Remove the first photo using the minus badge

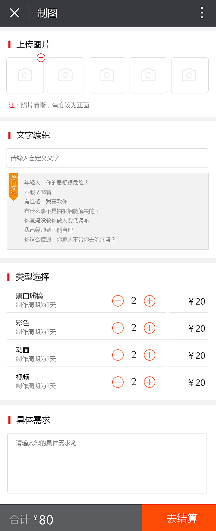[41, 58]
